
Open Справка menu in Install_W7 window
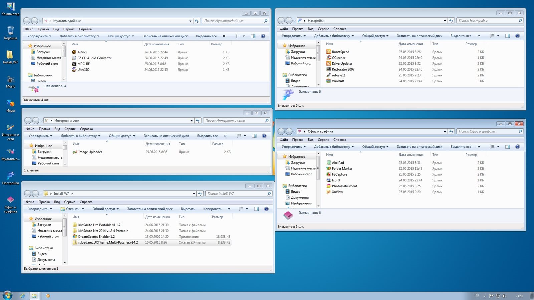pyautogui.click(x=86, y=202)
